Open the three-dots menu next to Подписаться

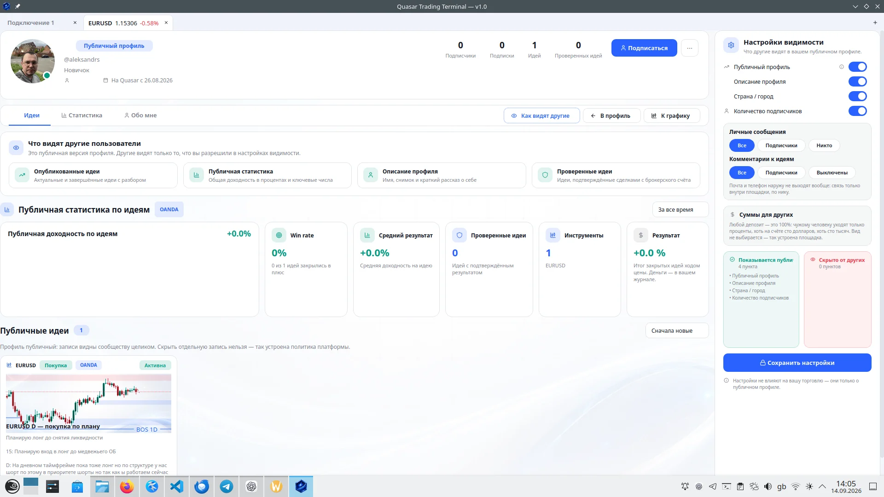(690, 48)
